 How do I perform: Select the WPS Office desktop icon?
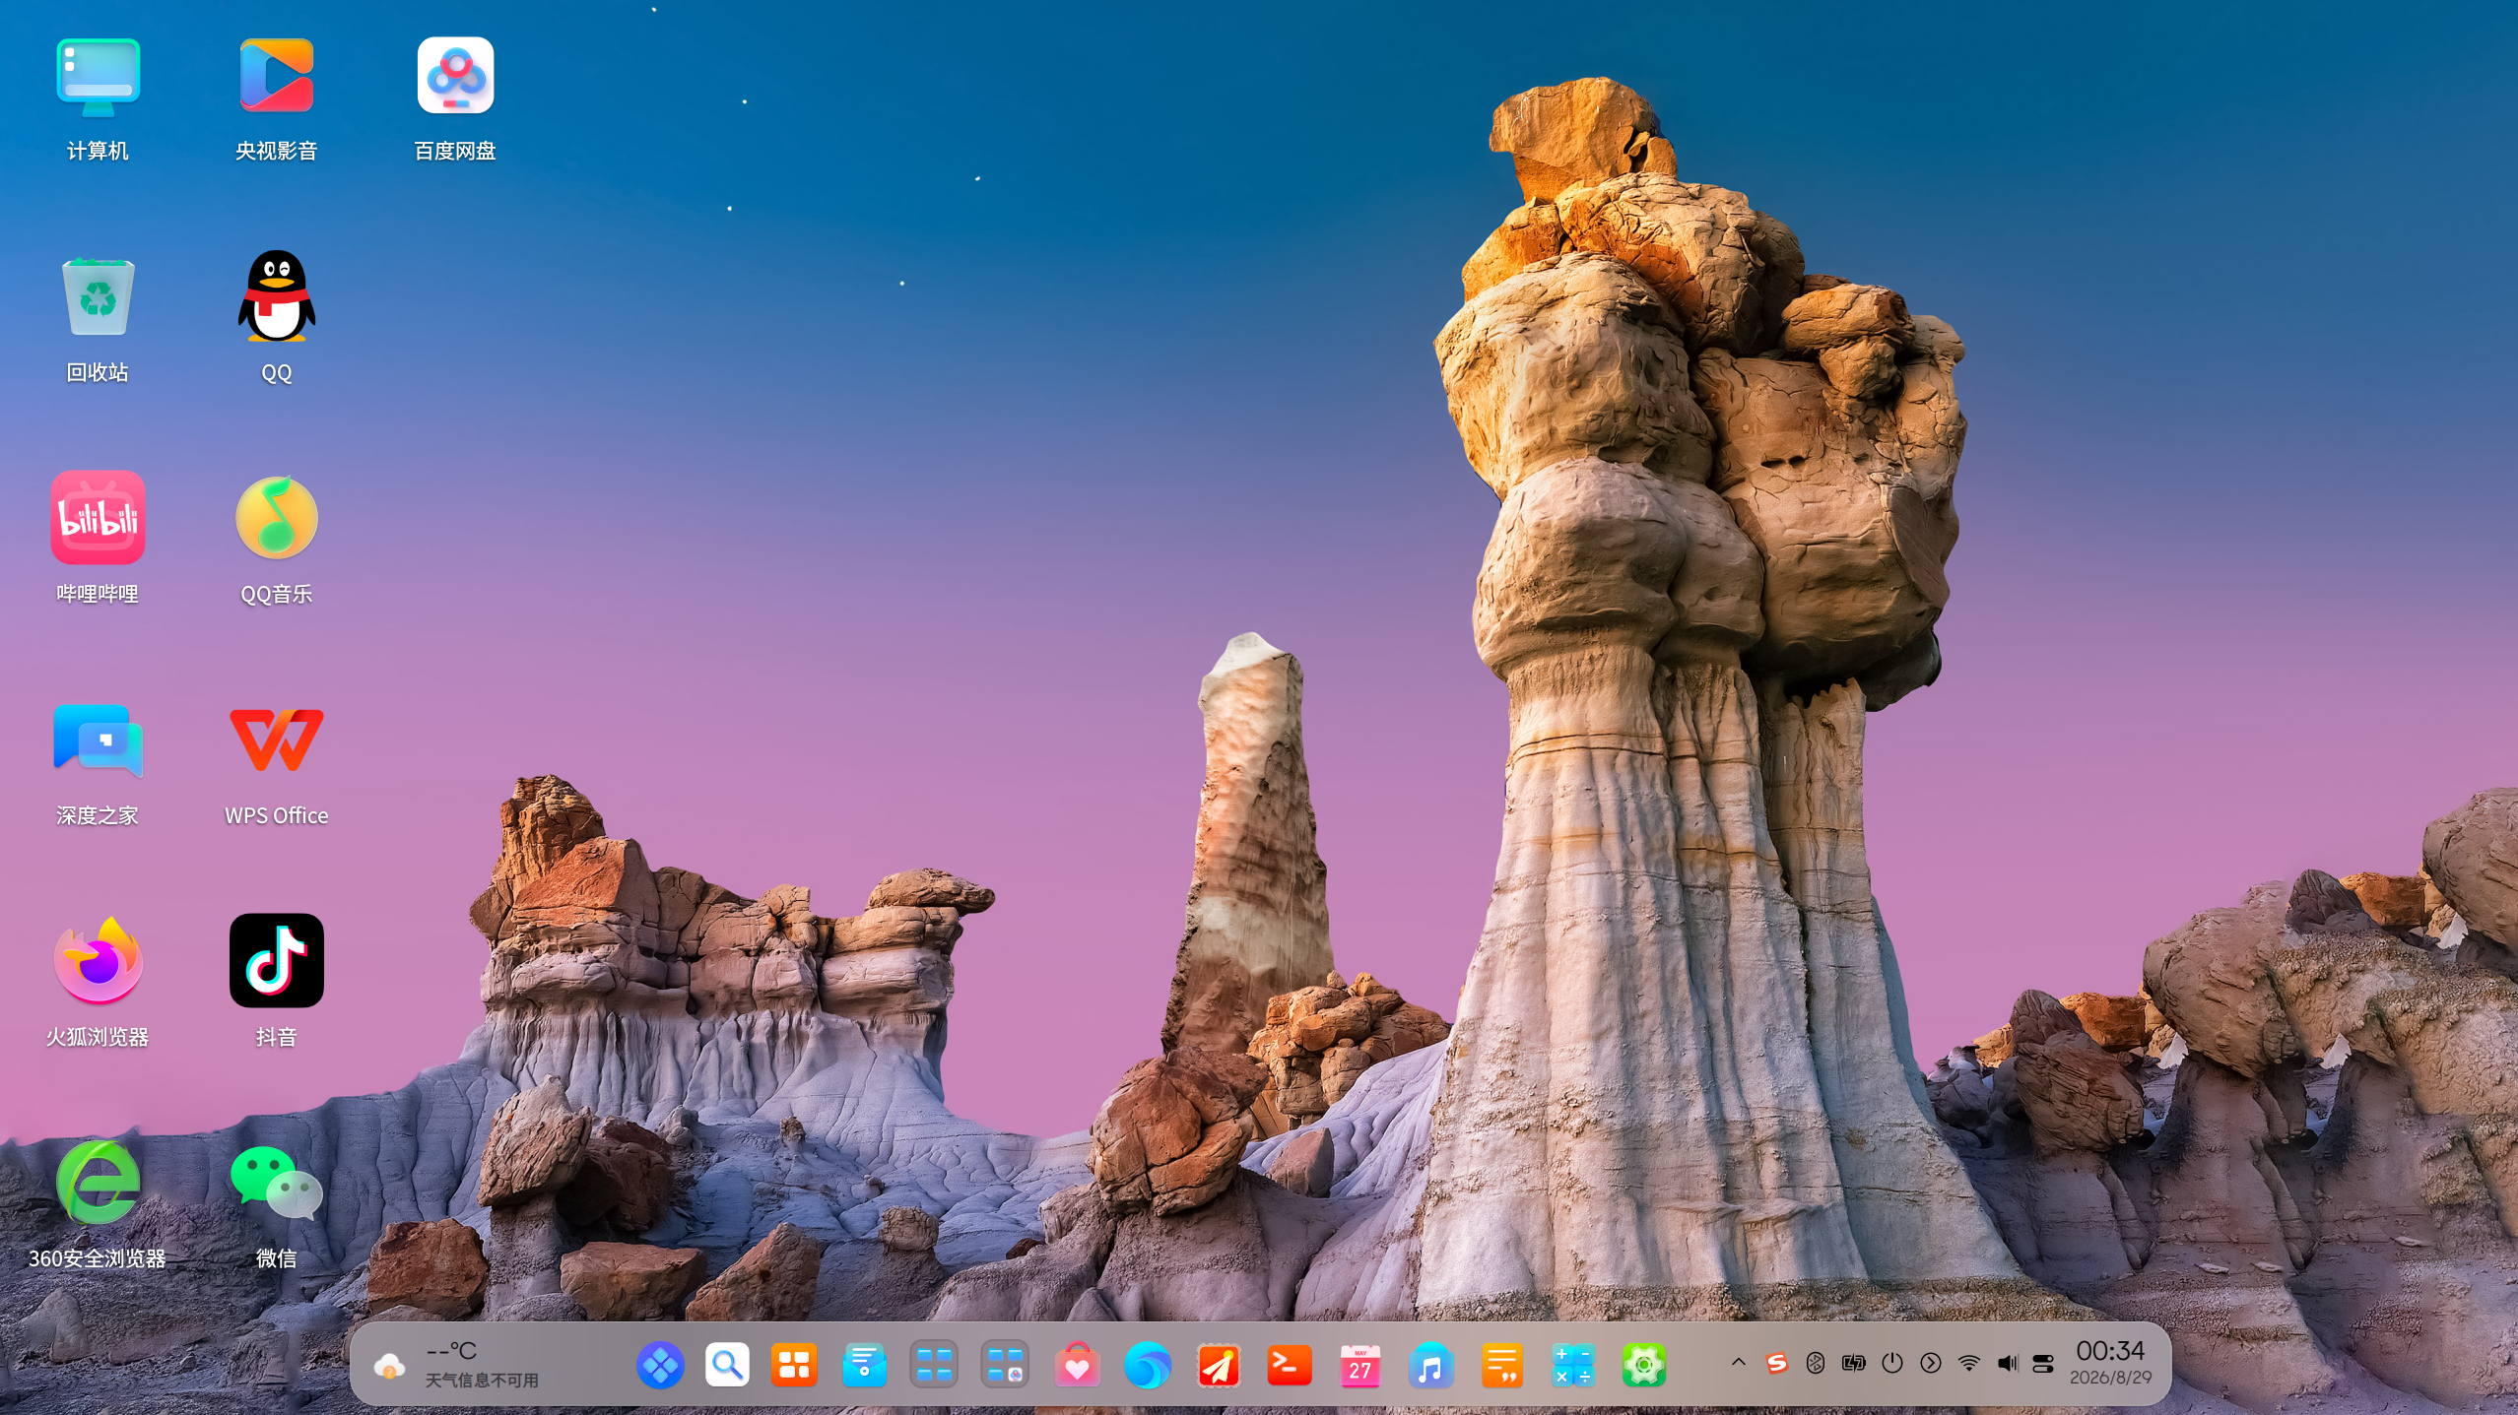[276, 740]
